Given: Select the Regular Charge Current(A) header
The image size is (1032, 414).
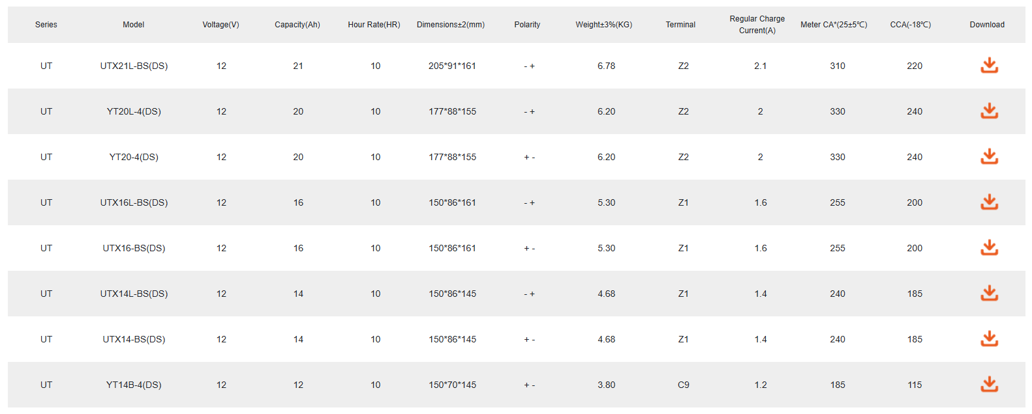Looking at the screenshot, I should [757, 25].
